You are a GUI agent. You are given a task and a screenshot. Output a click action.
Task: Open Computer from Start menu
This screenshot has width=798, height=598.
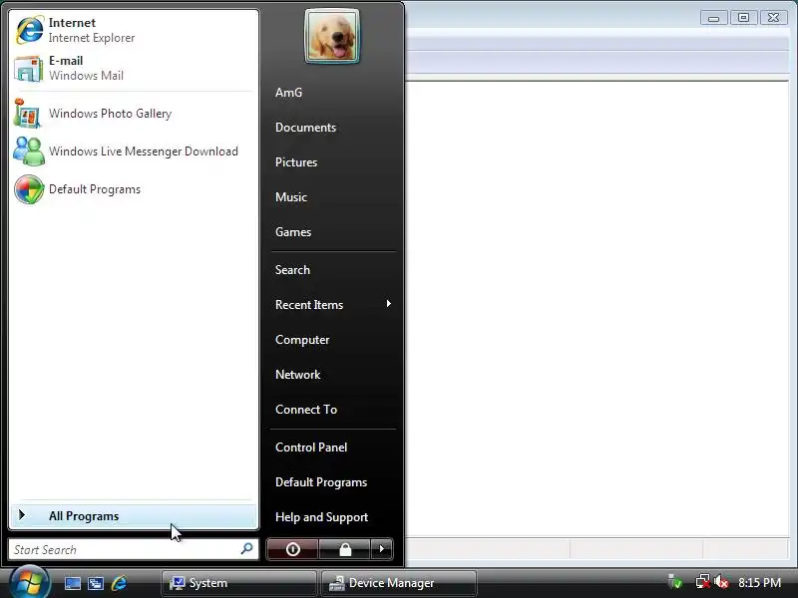tap(302, 340)
